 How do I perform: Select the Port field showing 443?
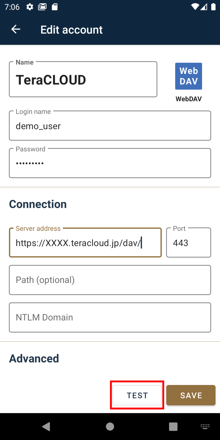coord(188,243)
